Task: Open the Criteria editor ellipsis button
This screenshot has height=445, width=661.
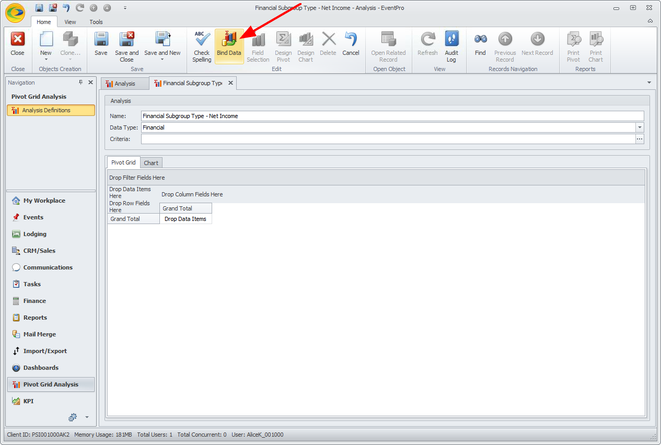Action: point(640,139)
